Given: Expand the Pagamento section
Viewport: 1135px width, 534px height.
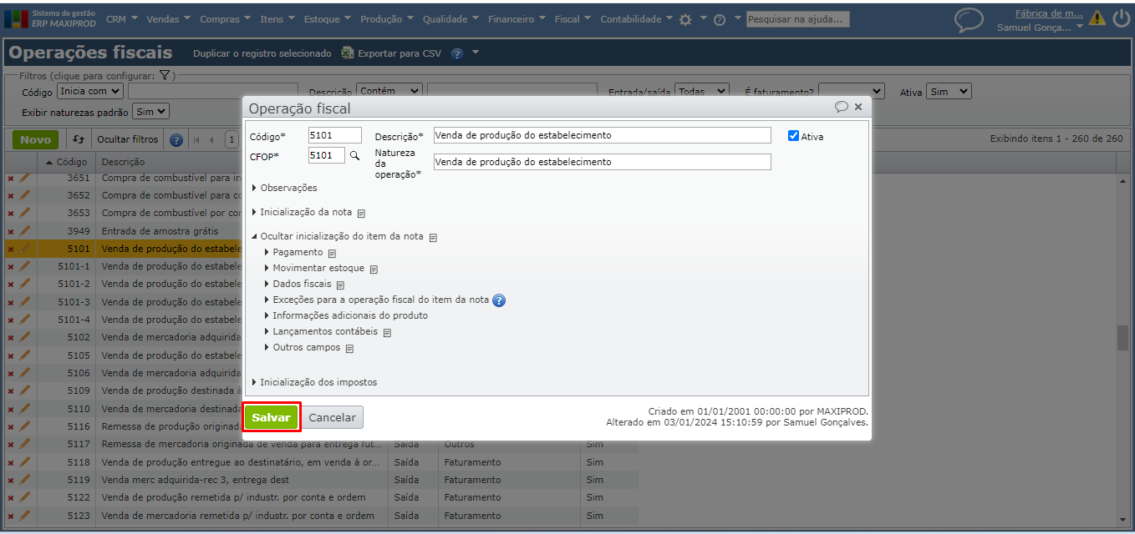Looking at the screenshot, I should 293,252.
